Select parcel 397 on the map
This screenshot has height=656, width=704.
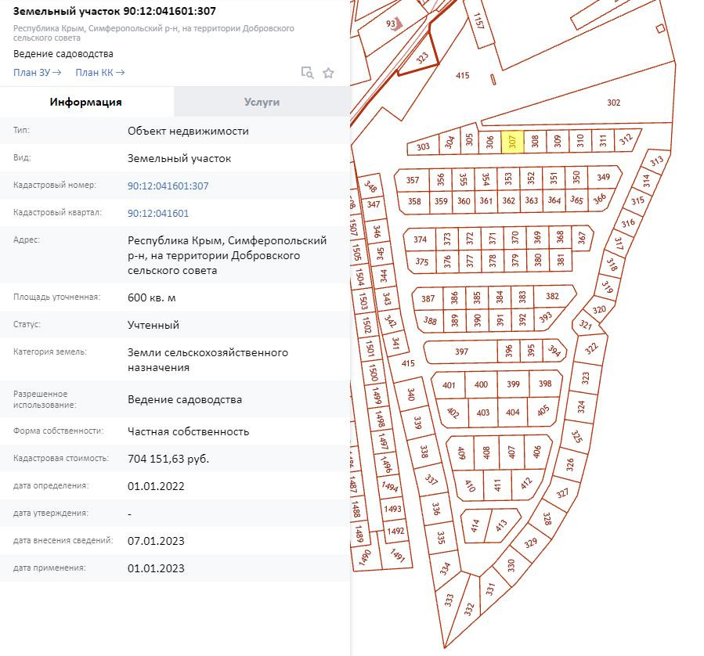pyautogui.click(x=461, y=352)
